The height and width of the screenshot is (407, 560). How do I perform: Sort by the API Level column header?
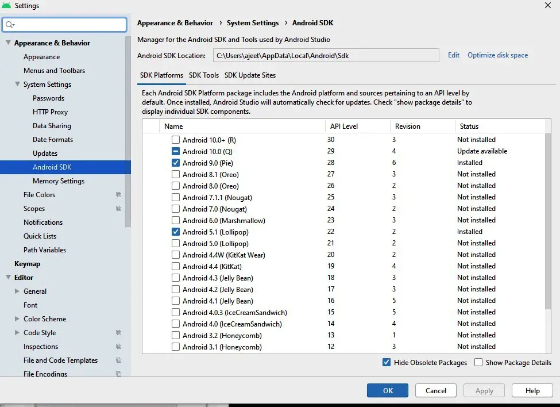(x=357, y=126)
